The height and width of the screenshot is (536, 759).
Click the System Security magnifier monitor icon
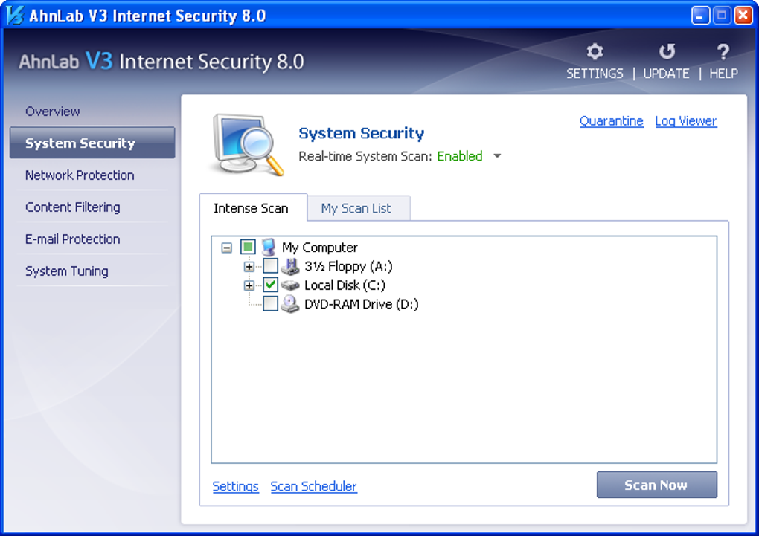point(248,144)
